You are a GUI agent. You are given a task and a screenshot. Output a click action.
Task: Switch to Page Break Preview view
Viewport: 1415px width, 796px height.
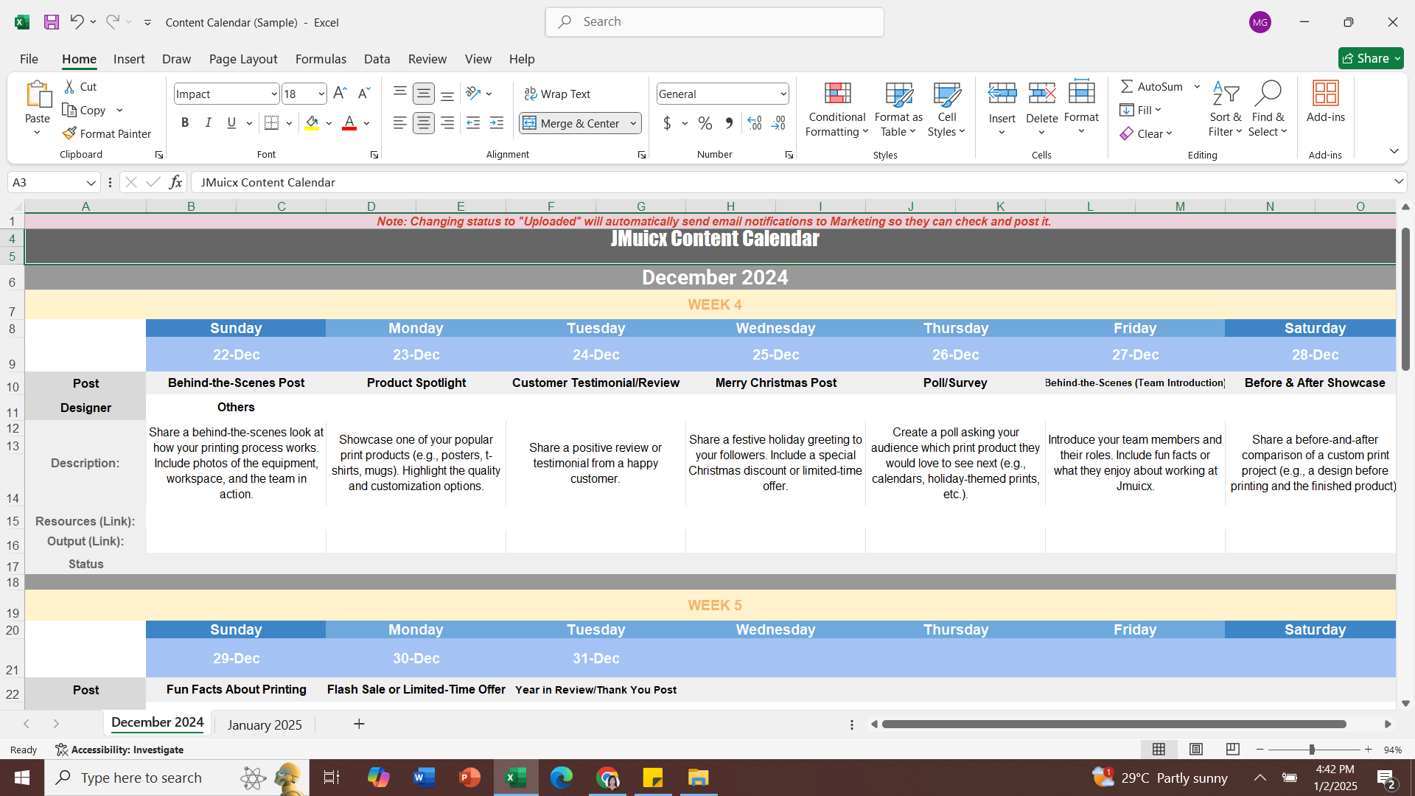point(1232,749)
